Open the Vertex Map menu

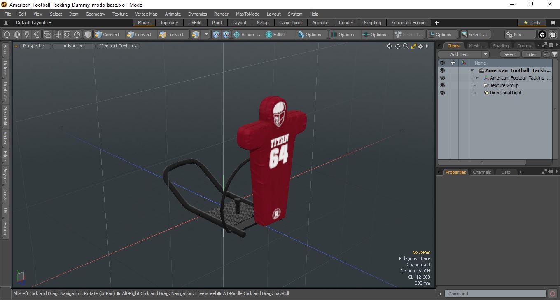click(x=146, y=14)
